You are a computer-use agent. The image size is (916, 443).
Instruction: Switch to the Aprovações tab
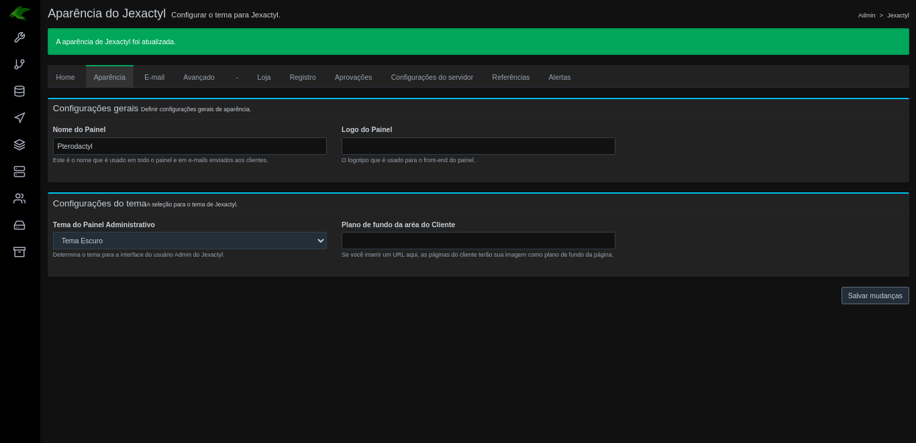coord(353,77)
